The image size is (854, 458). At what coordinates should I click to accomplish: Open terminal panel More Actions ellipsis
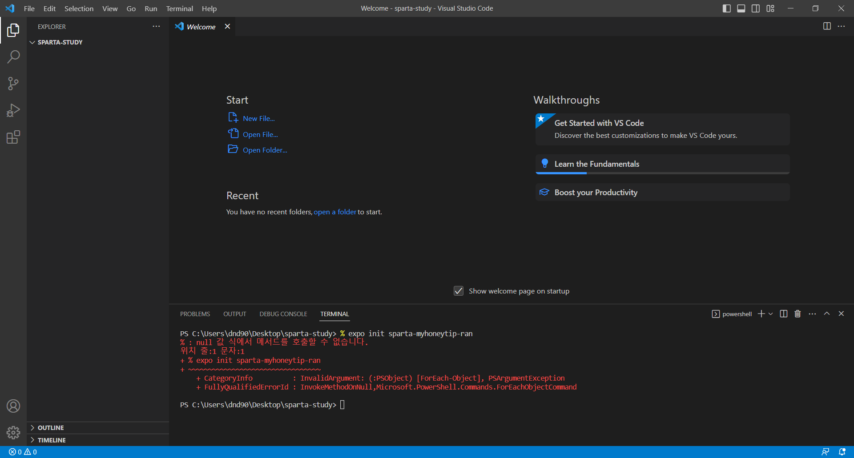(x=812, y=314)
